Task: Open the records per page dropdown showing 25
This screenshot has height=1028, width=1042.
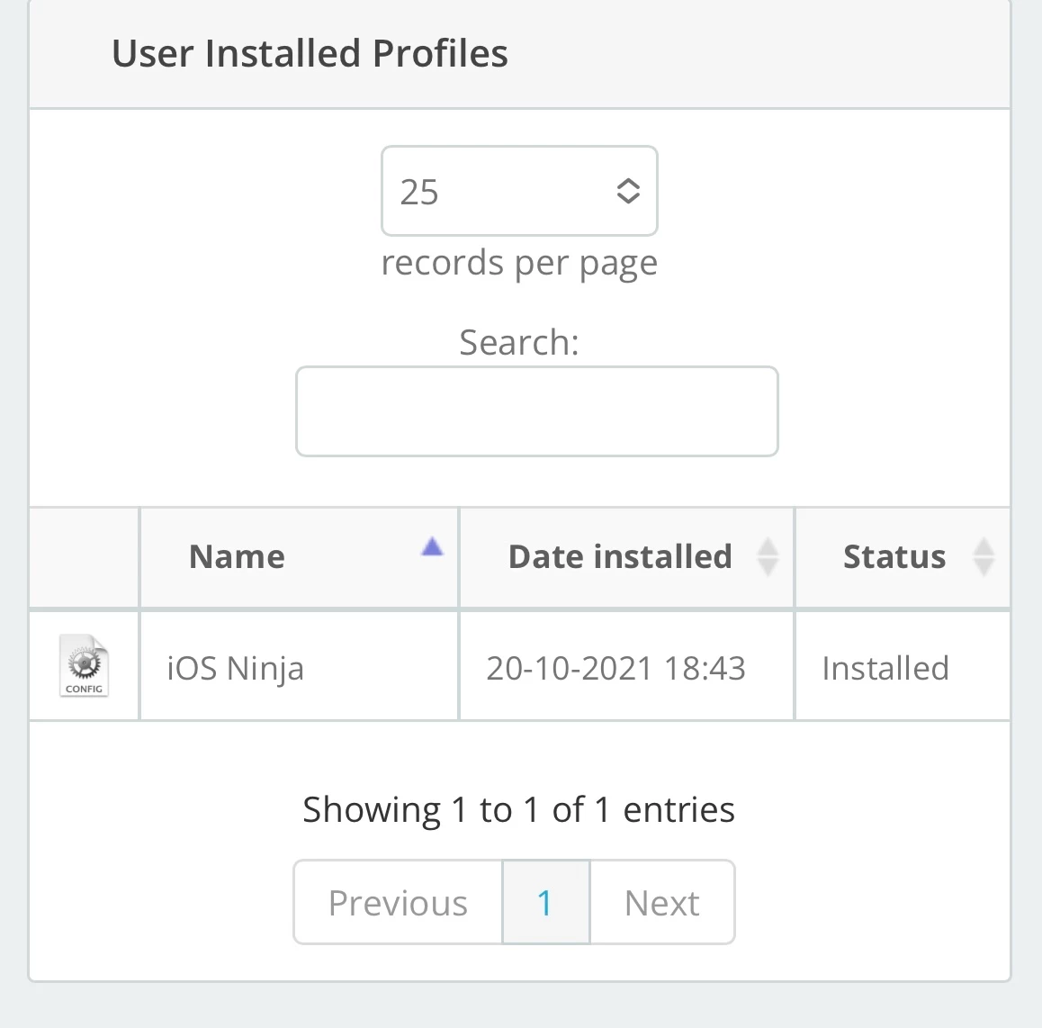Action: 518,191
